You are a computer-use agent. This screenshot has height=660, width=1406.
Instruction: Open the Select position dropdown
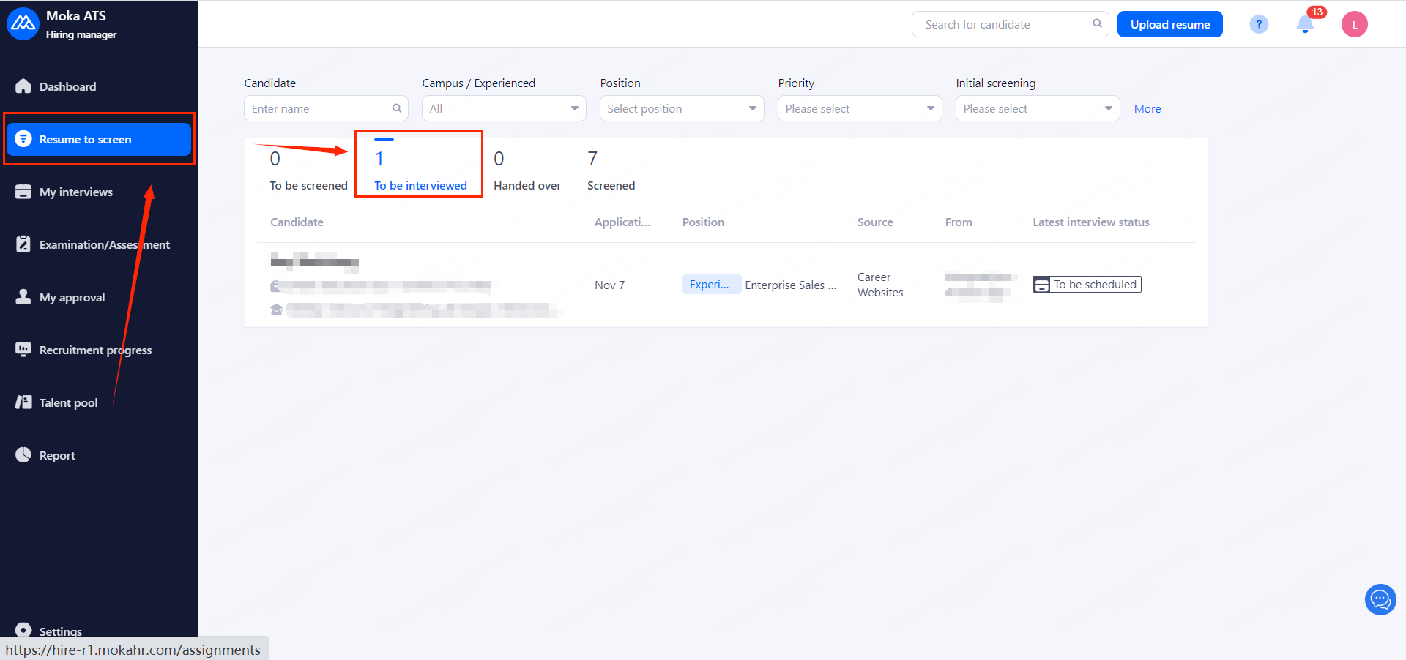[682, 108]
